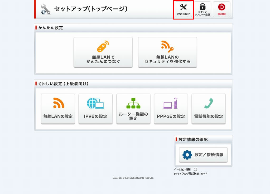This screenshot has height=194, width=270.
Task: Select 無線LANのセキュリティを強化する label
Action: (x=167, y=59)
